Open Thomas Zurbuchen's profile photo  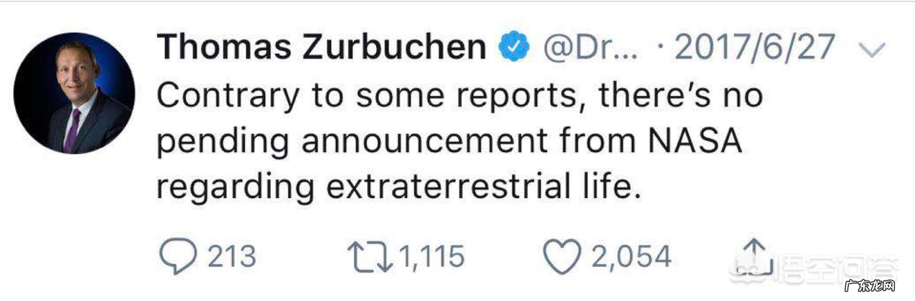[74, 93]
